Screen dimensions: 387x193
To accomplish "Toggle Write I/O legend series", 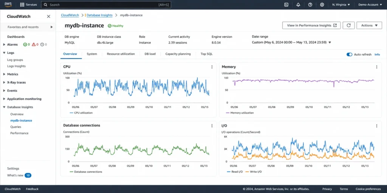I will 254,172.
